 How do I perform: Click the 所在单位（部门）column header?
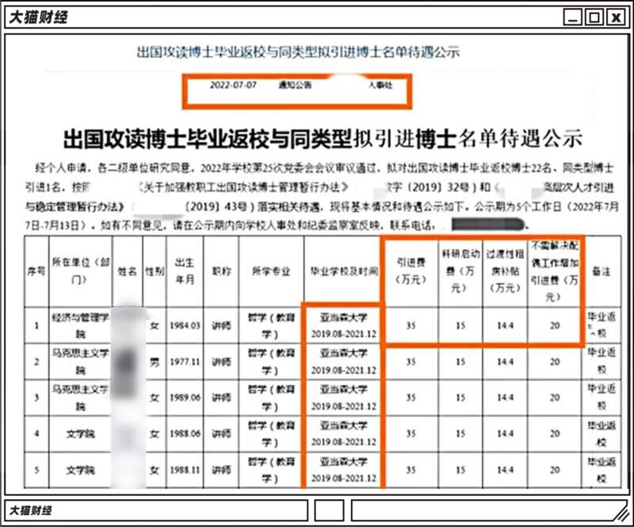81,271
